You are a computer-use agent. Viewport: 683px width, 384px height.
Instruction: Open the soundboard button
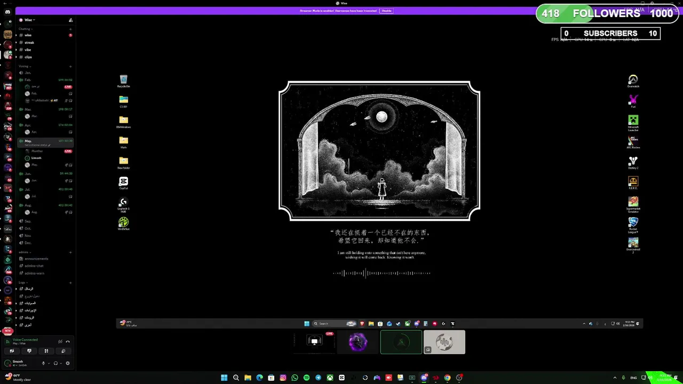click(x=63, y=351)
